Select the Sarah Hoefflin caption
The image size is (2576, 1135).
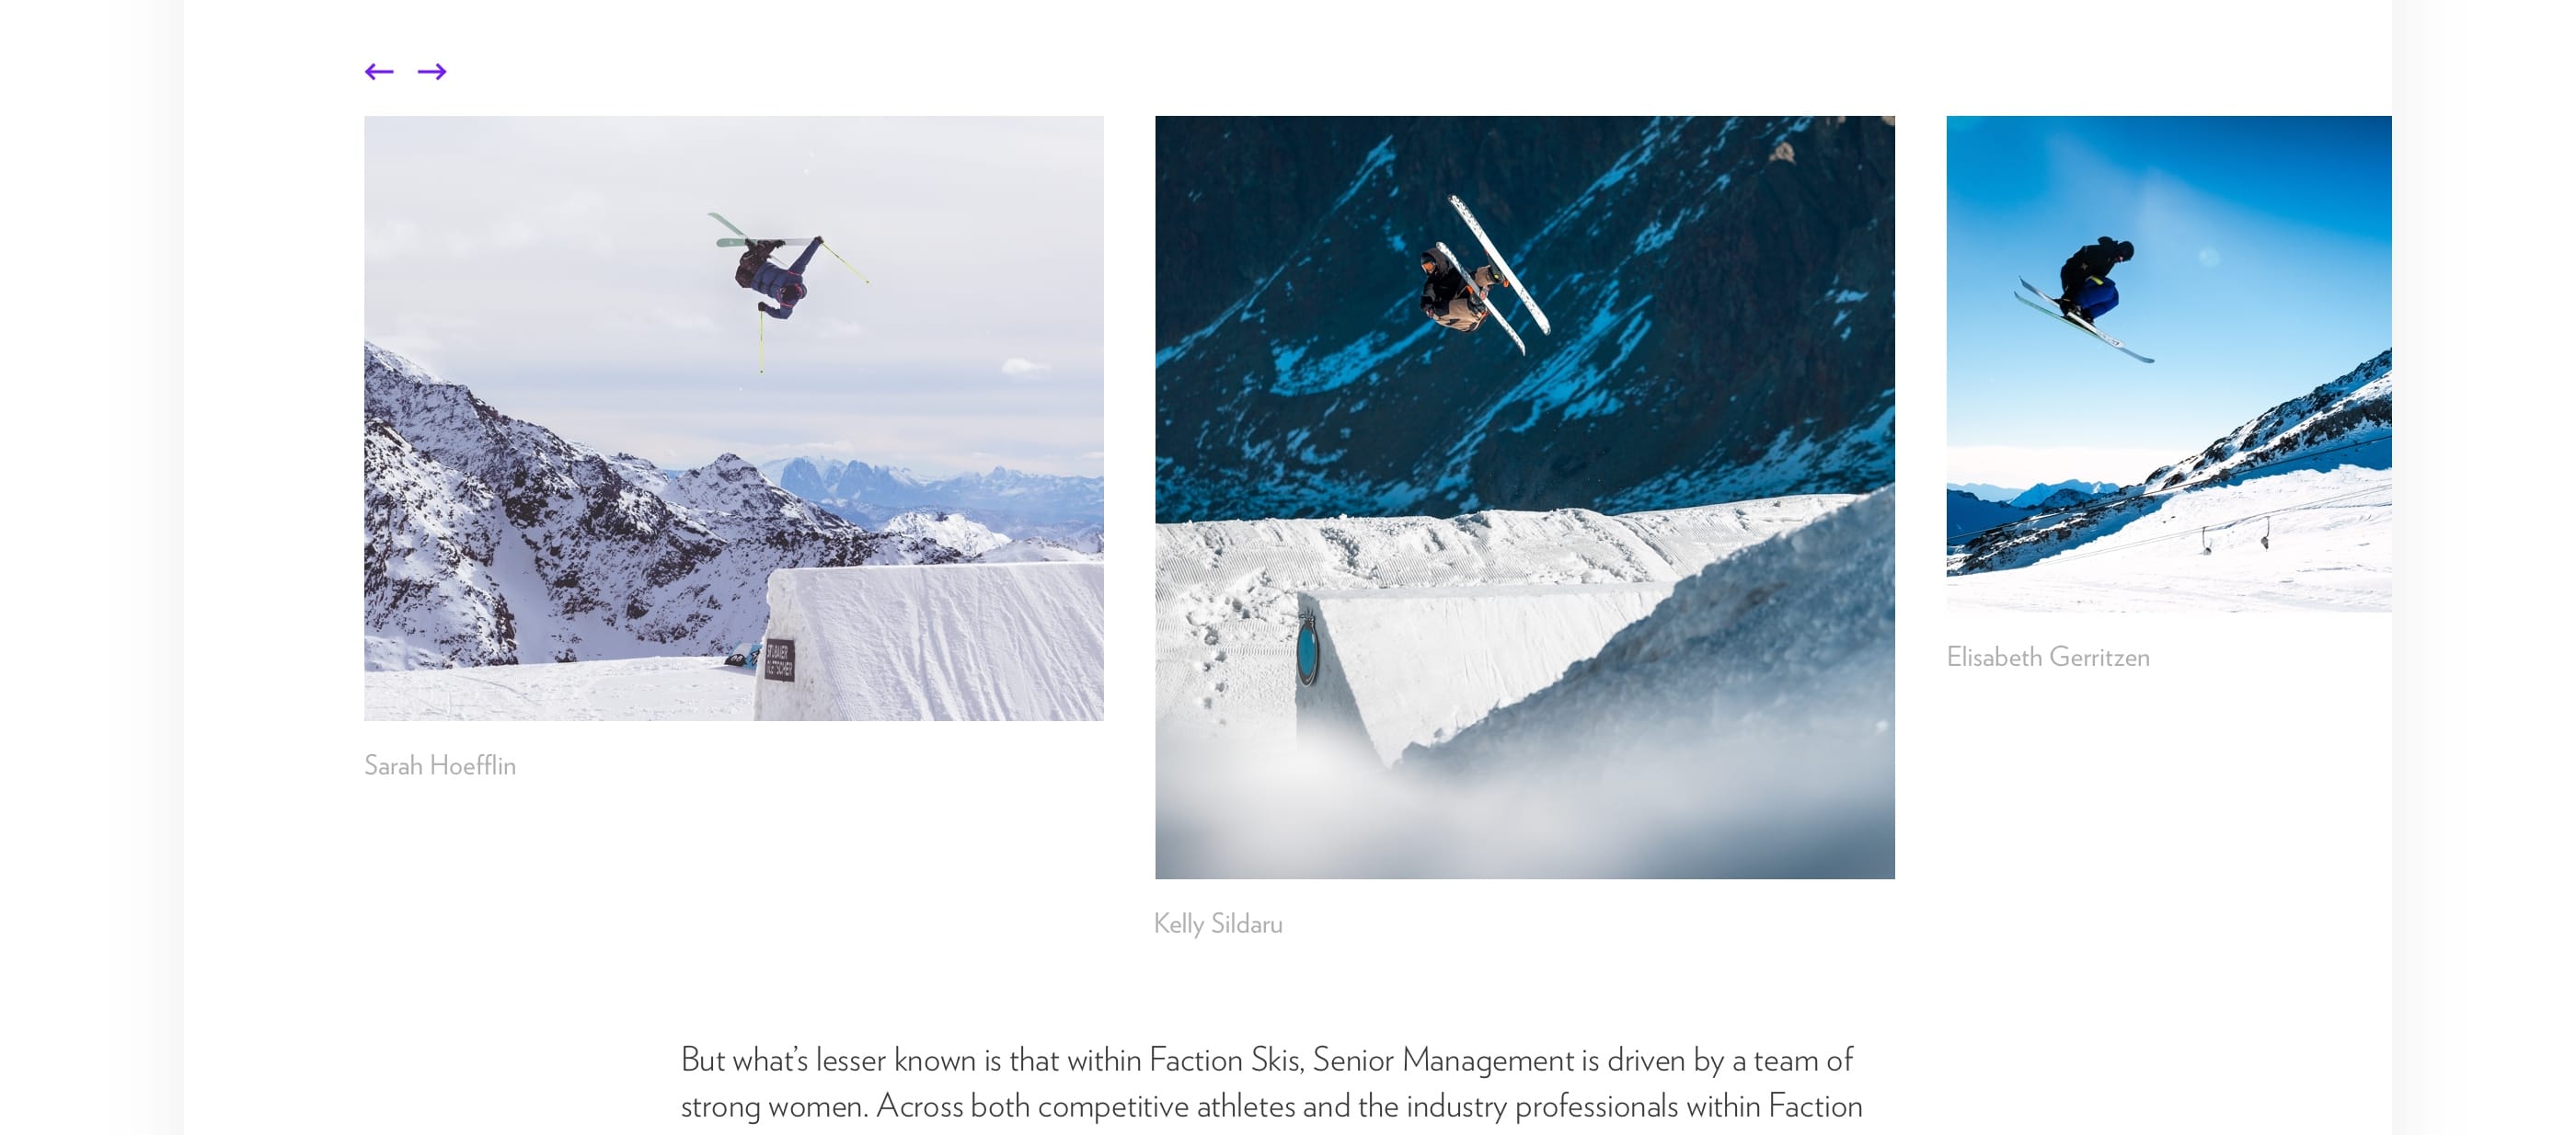[x=440, y=765]
